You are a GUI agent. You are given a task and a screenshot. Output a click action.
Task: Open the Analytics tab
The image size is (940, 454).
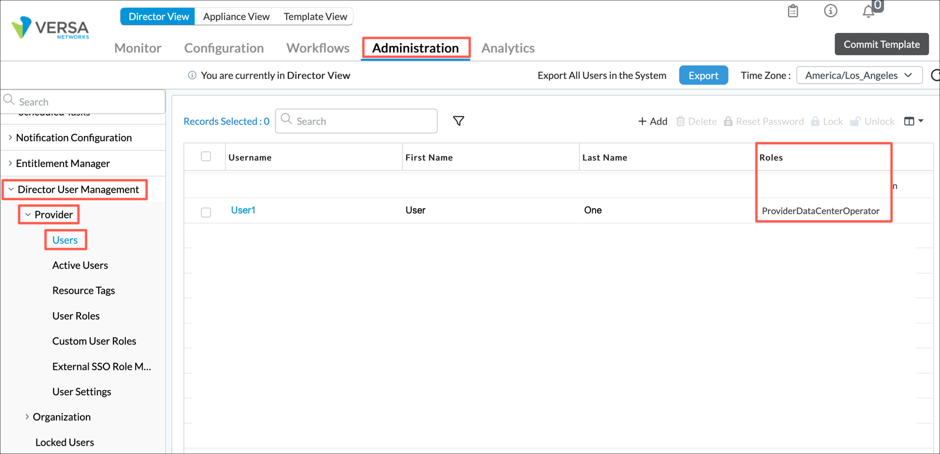pos(508,48)
